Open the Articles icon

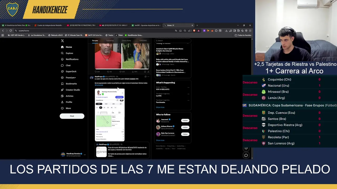[62, 96]
